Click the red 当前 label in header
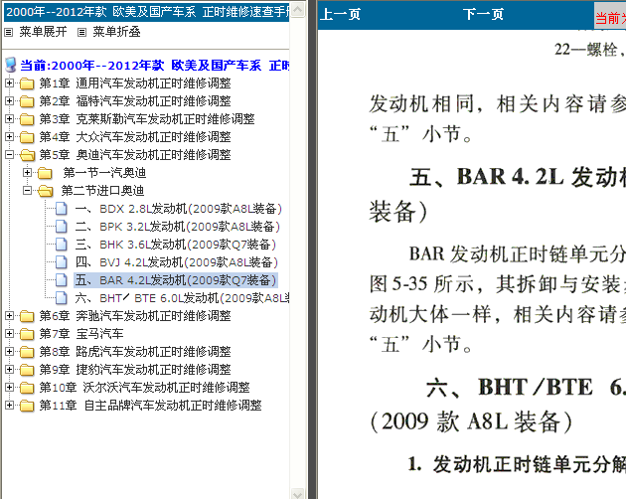Screen dimensions: 626x499 (610, 18)
